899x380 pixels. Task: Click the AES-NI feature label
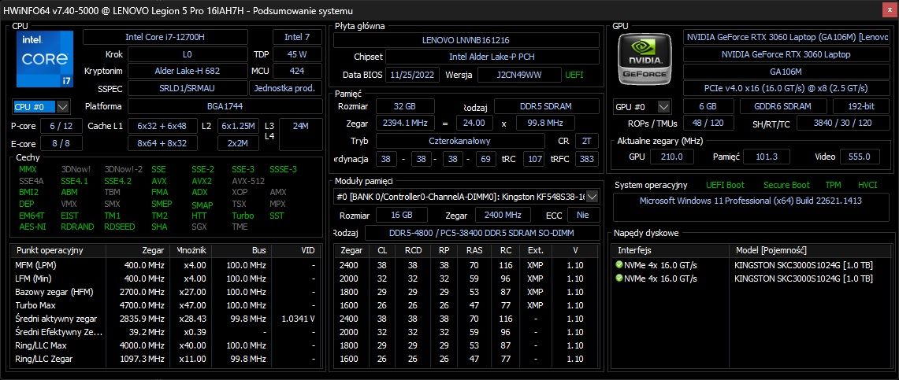coord(32,227)
